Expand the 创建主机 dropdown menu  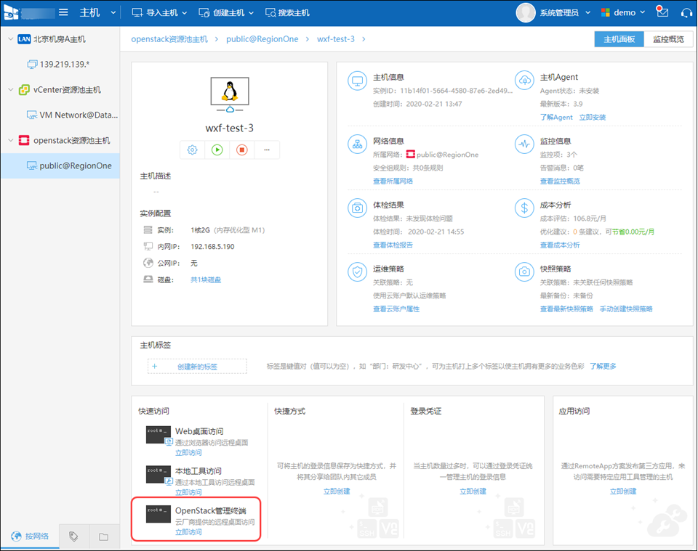226,12
